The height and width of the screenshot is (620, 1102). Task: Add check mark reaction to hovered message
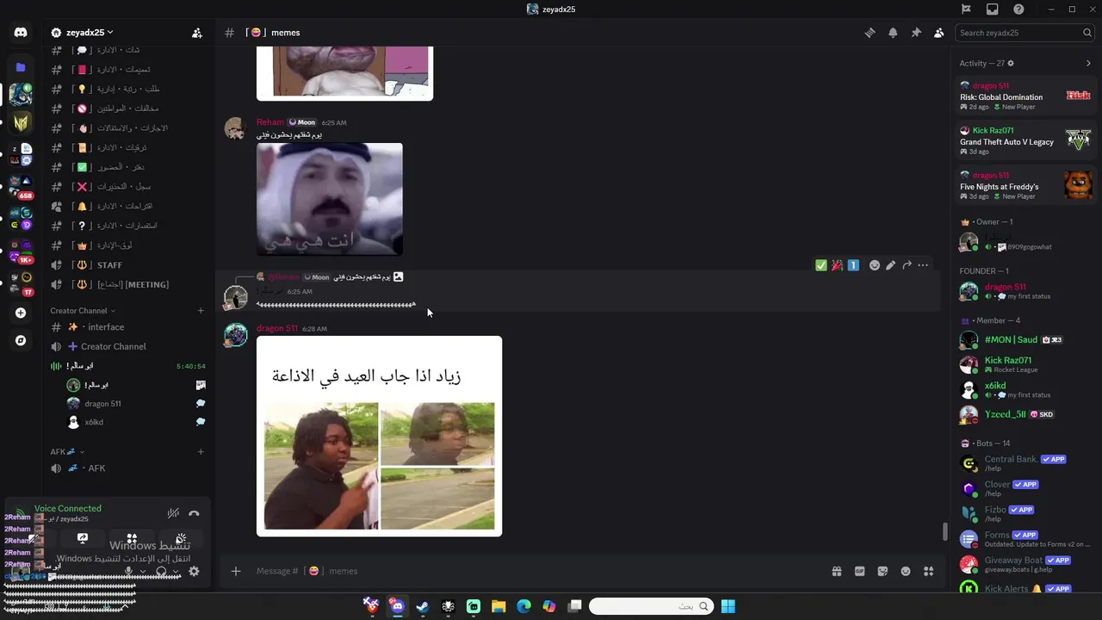click(x=821, y=265)
